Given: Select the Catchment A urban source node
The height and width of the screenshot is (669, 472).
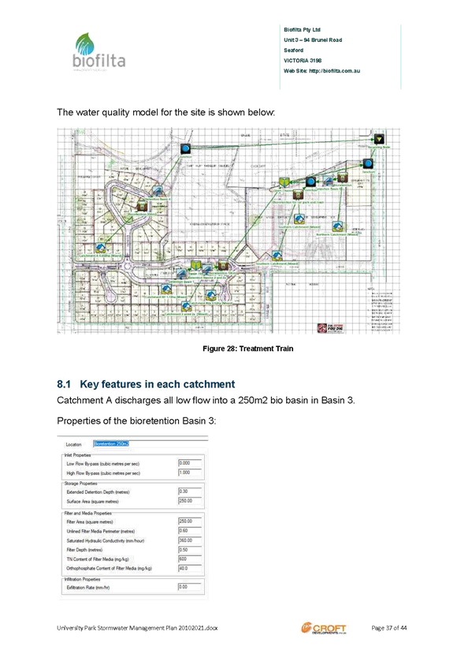Looking at the screenshot, I should coord(101,248).
